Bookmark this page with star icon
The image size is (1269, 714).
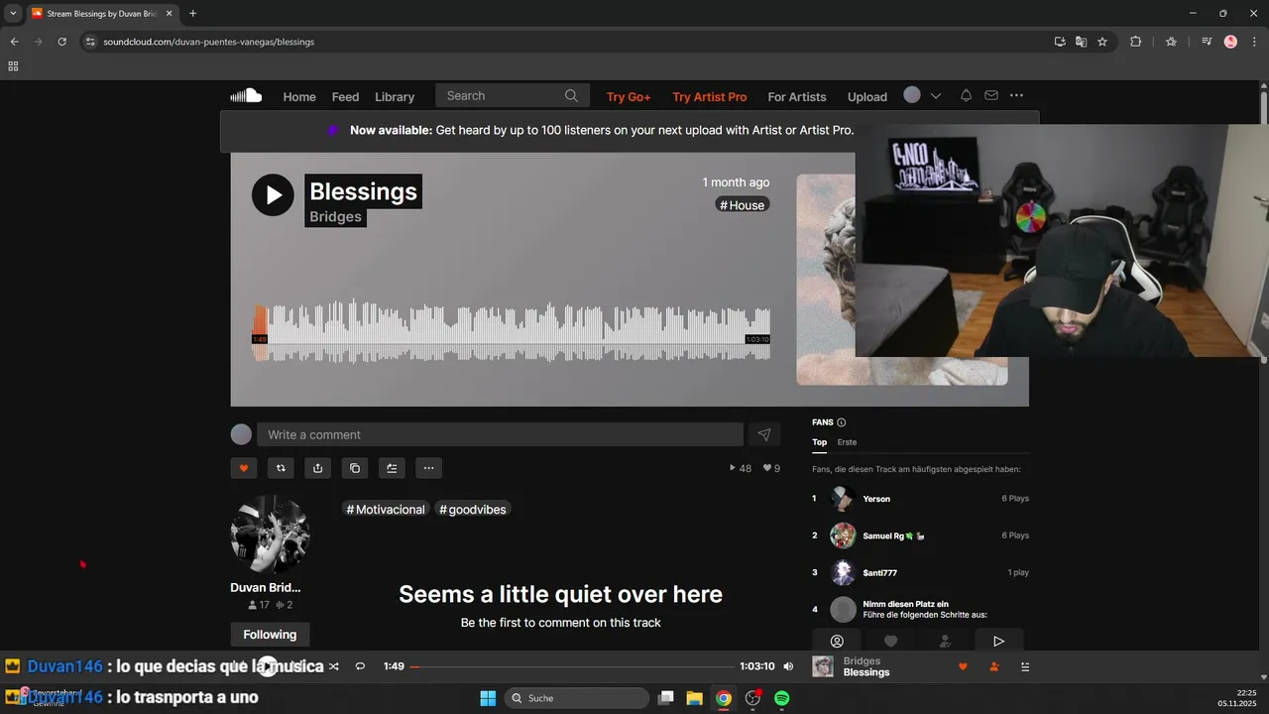point(1102,42)
